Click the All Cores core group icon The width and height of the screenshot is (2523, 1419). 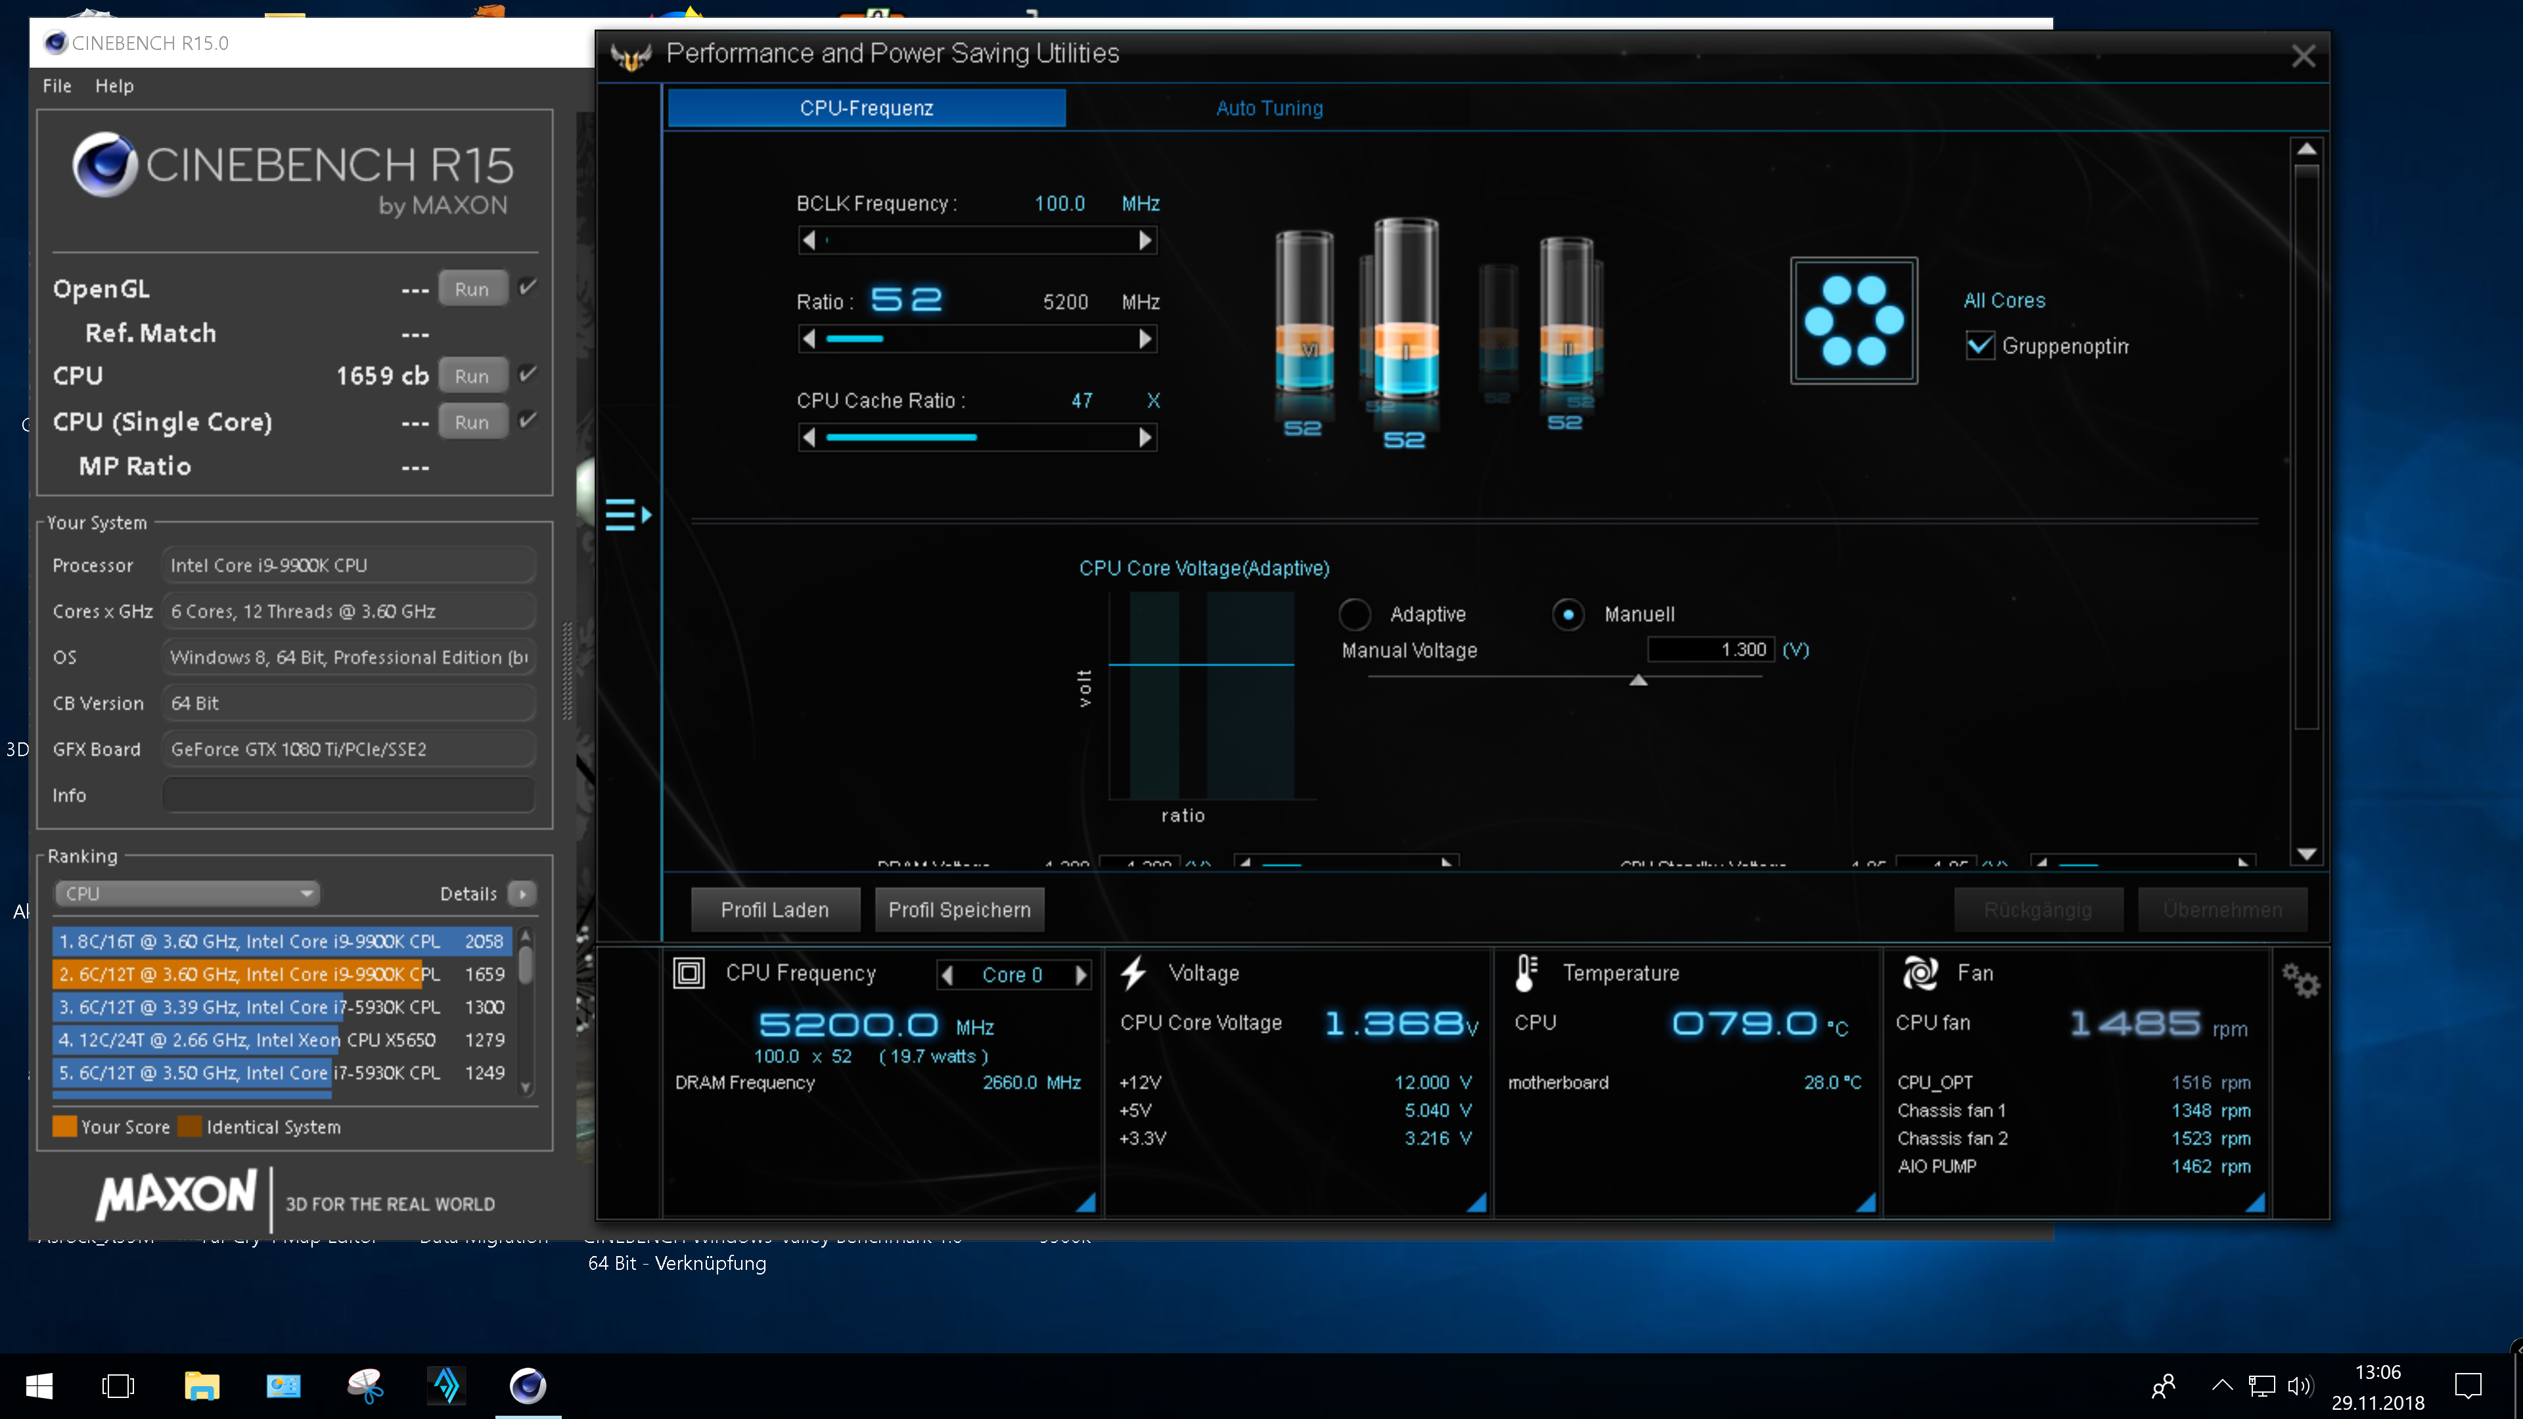click(x=1853, y=320)
